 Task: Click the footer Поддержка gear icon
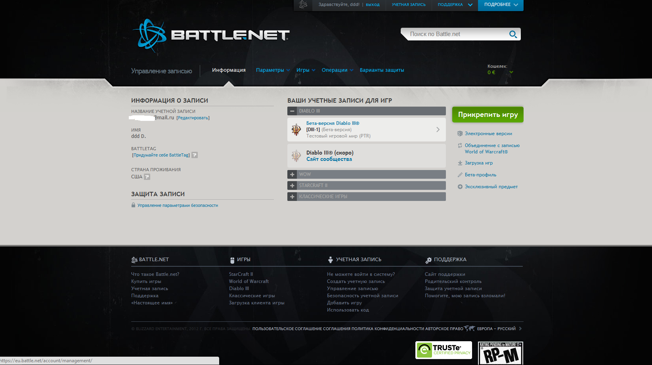pyautogui.click(x=428, y=260)
